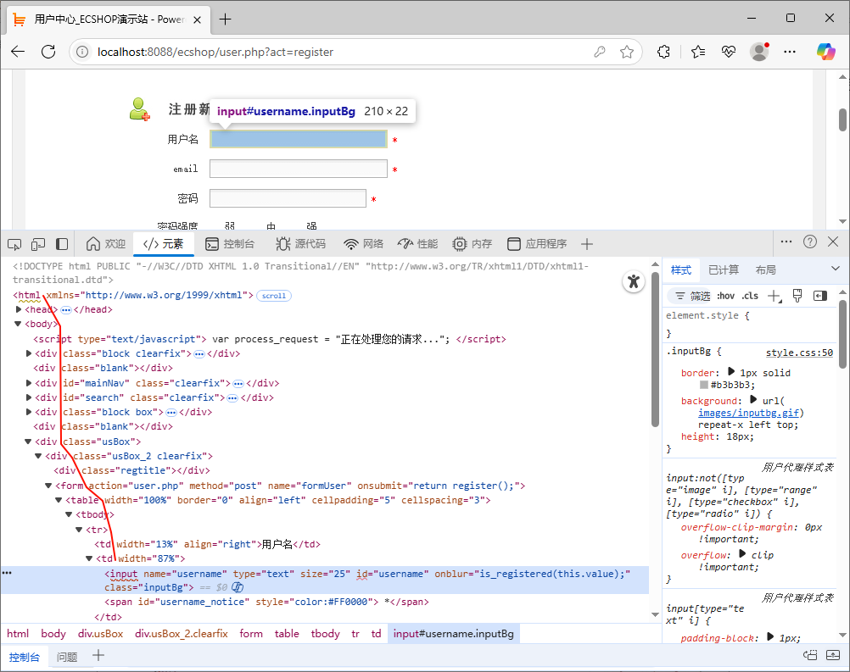Add new style rule plus icon

click(775, 296)
